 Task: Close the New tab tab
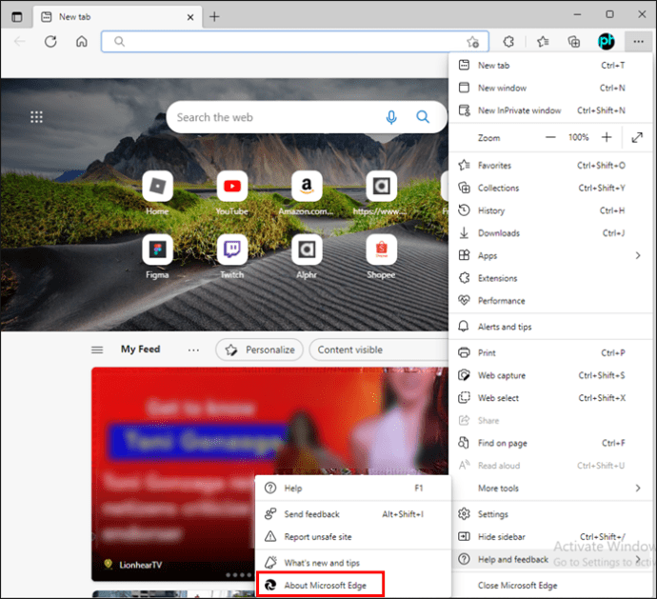(x=190, y=17)
